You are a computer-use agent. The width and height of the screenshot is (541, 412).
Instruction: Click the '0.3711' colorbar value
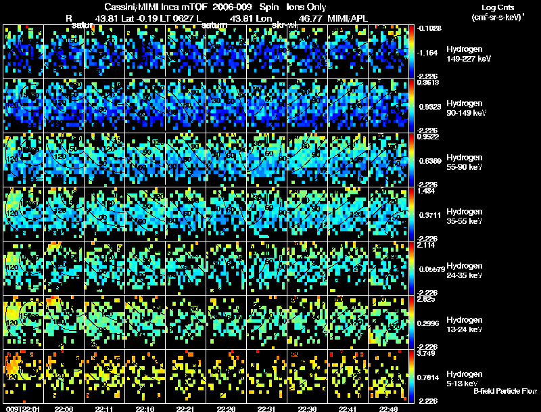429,215
